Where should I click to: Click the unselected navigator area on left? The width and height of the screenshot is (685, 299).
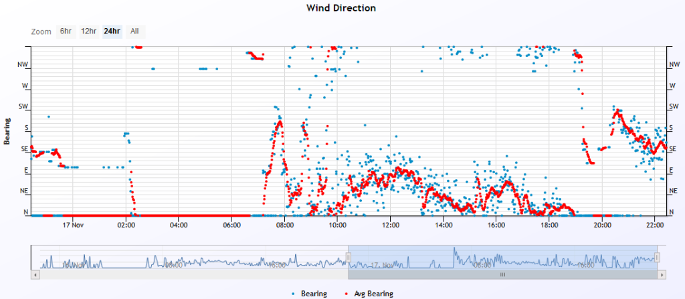click(x=189, y=258)
